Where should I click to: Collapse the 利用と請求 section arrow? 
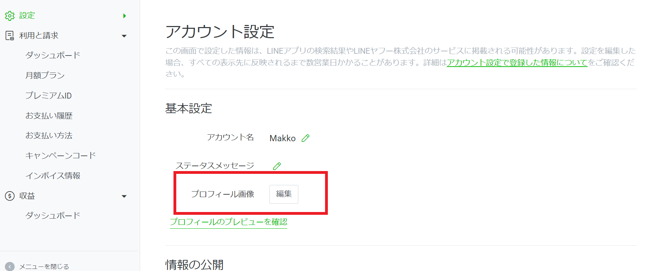[x=124, y=36]
